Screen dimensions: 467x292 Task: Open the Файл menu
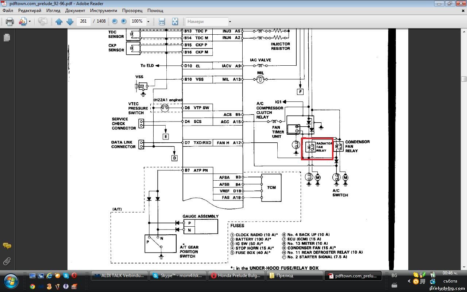8,11
